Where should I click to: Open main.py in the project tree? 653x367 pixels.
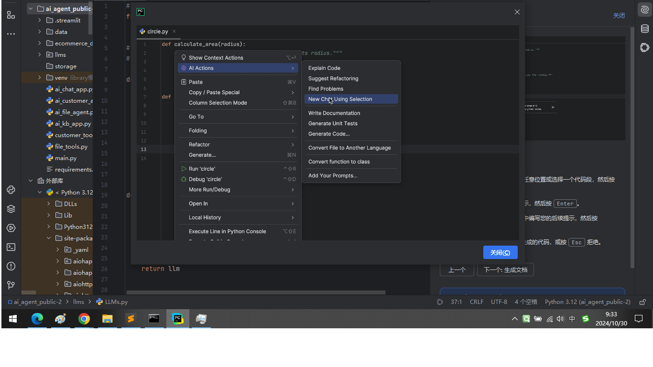(x=65, y=158)
